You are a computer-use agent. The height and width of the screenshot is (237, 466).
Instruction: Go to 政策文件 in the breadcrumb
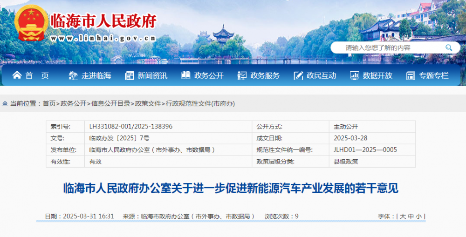coord(148,103)
